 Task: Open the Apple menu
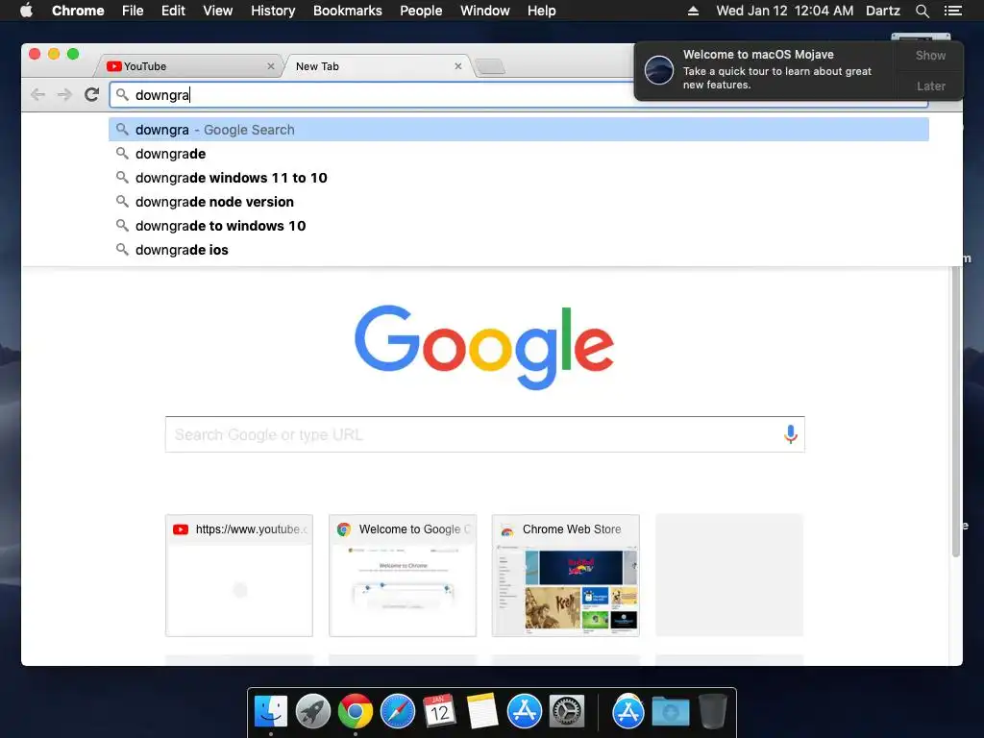26,11
